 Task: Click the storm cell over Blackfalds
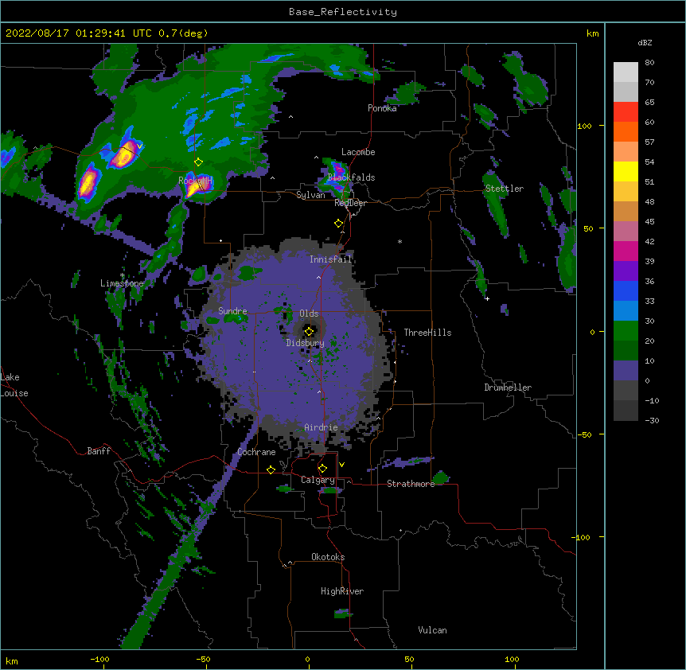(337, 176)
